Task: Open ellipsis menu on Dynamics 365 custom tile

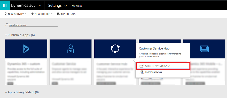Action: 43,60
